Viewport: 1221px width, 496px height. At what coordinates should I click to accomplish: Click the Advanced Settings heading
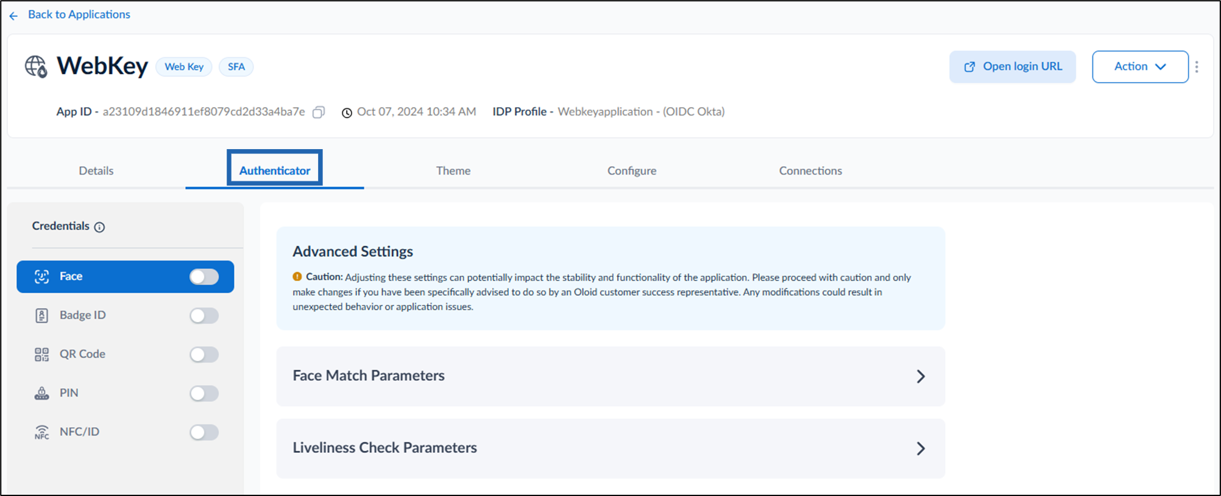[353, 252]
